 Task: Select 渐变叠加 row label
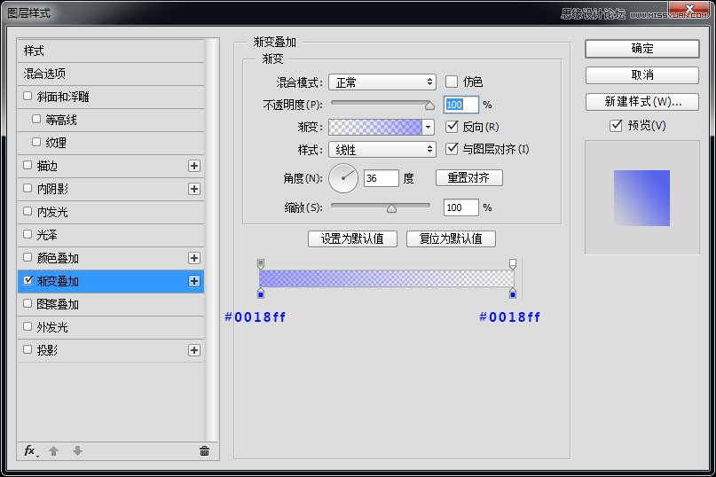tap(58, 281)
